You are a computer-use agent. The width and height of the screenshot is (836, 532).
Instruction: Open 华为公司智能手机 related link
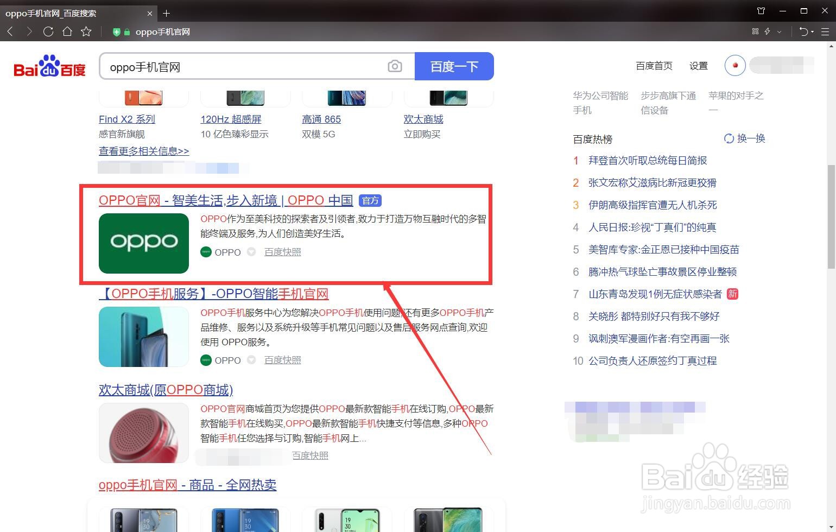tap(600, 103)
